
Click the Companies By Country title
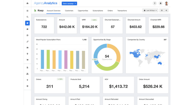(136, 40)
